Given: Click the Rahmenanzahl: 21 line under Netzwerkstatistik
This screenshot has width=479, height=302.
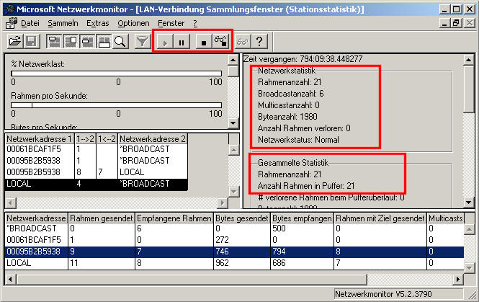Looking at the screenshot, I should 290,82.
